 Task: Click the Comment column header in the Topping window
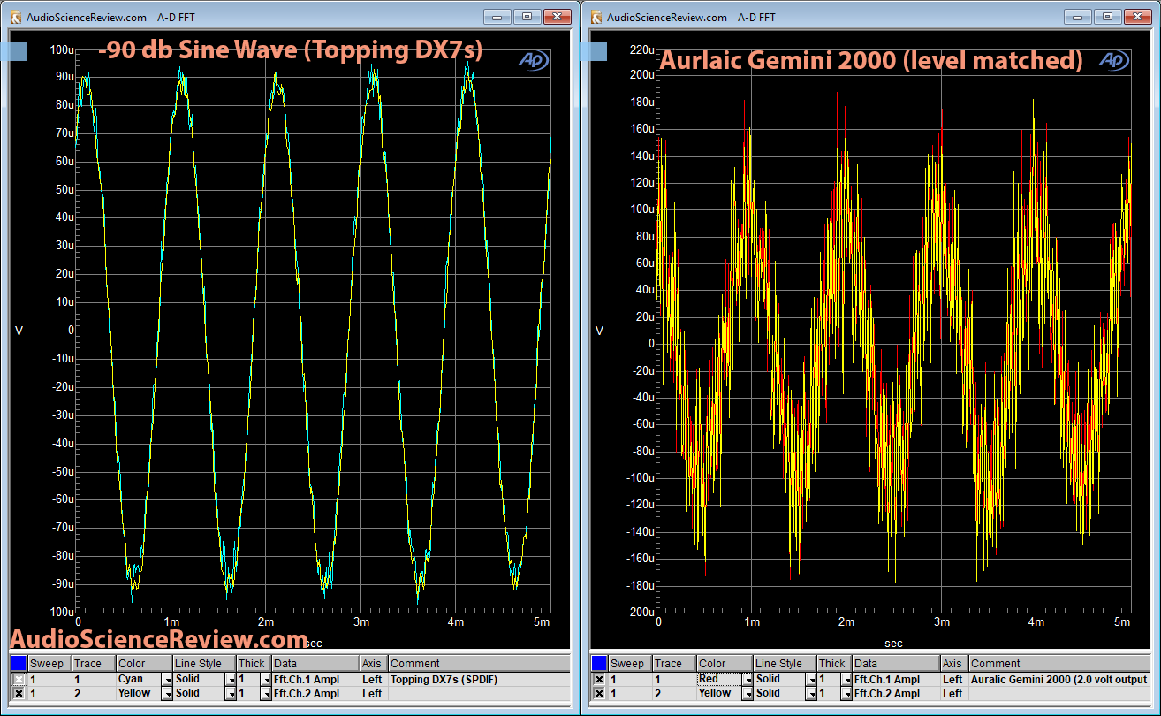479,663
